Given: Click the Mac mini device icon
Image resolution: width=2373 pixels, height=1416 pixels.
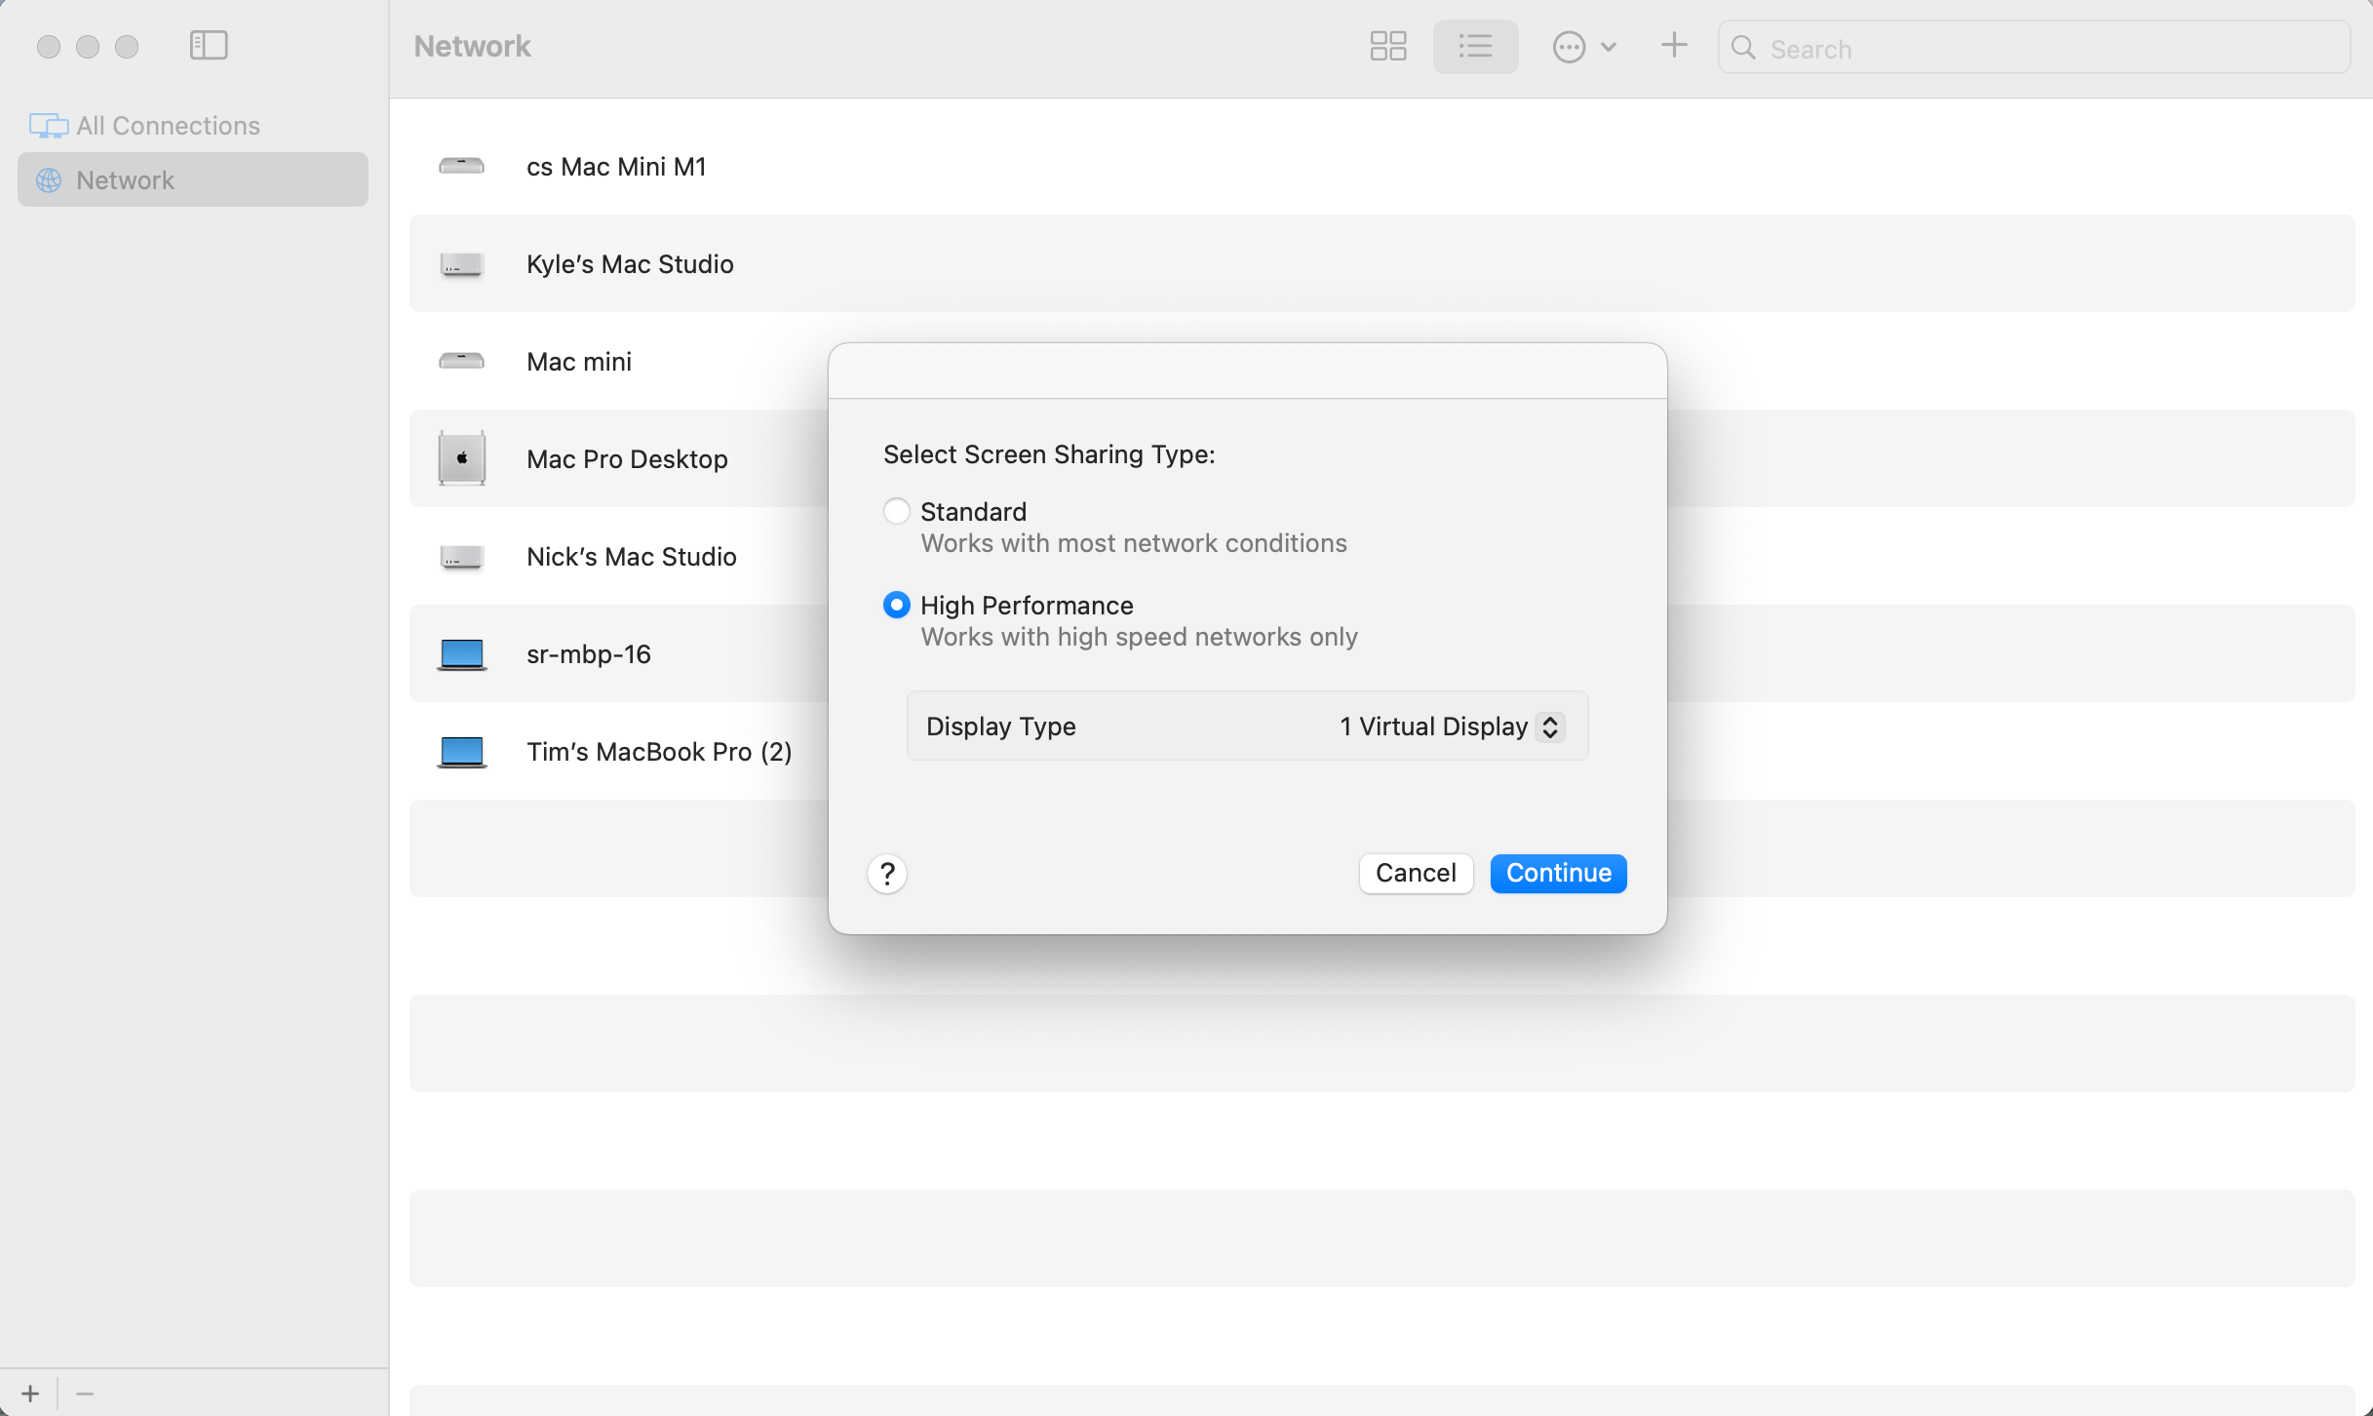Looking at the screenshot, I should click(x=461, y=361).
